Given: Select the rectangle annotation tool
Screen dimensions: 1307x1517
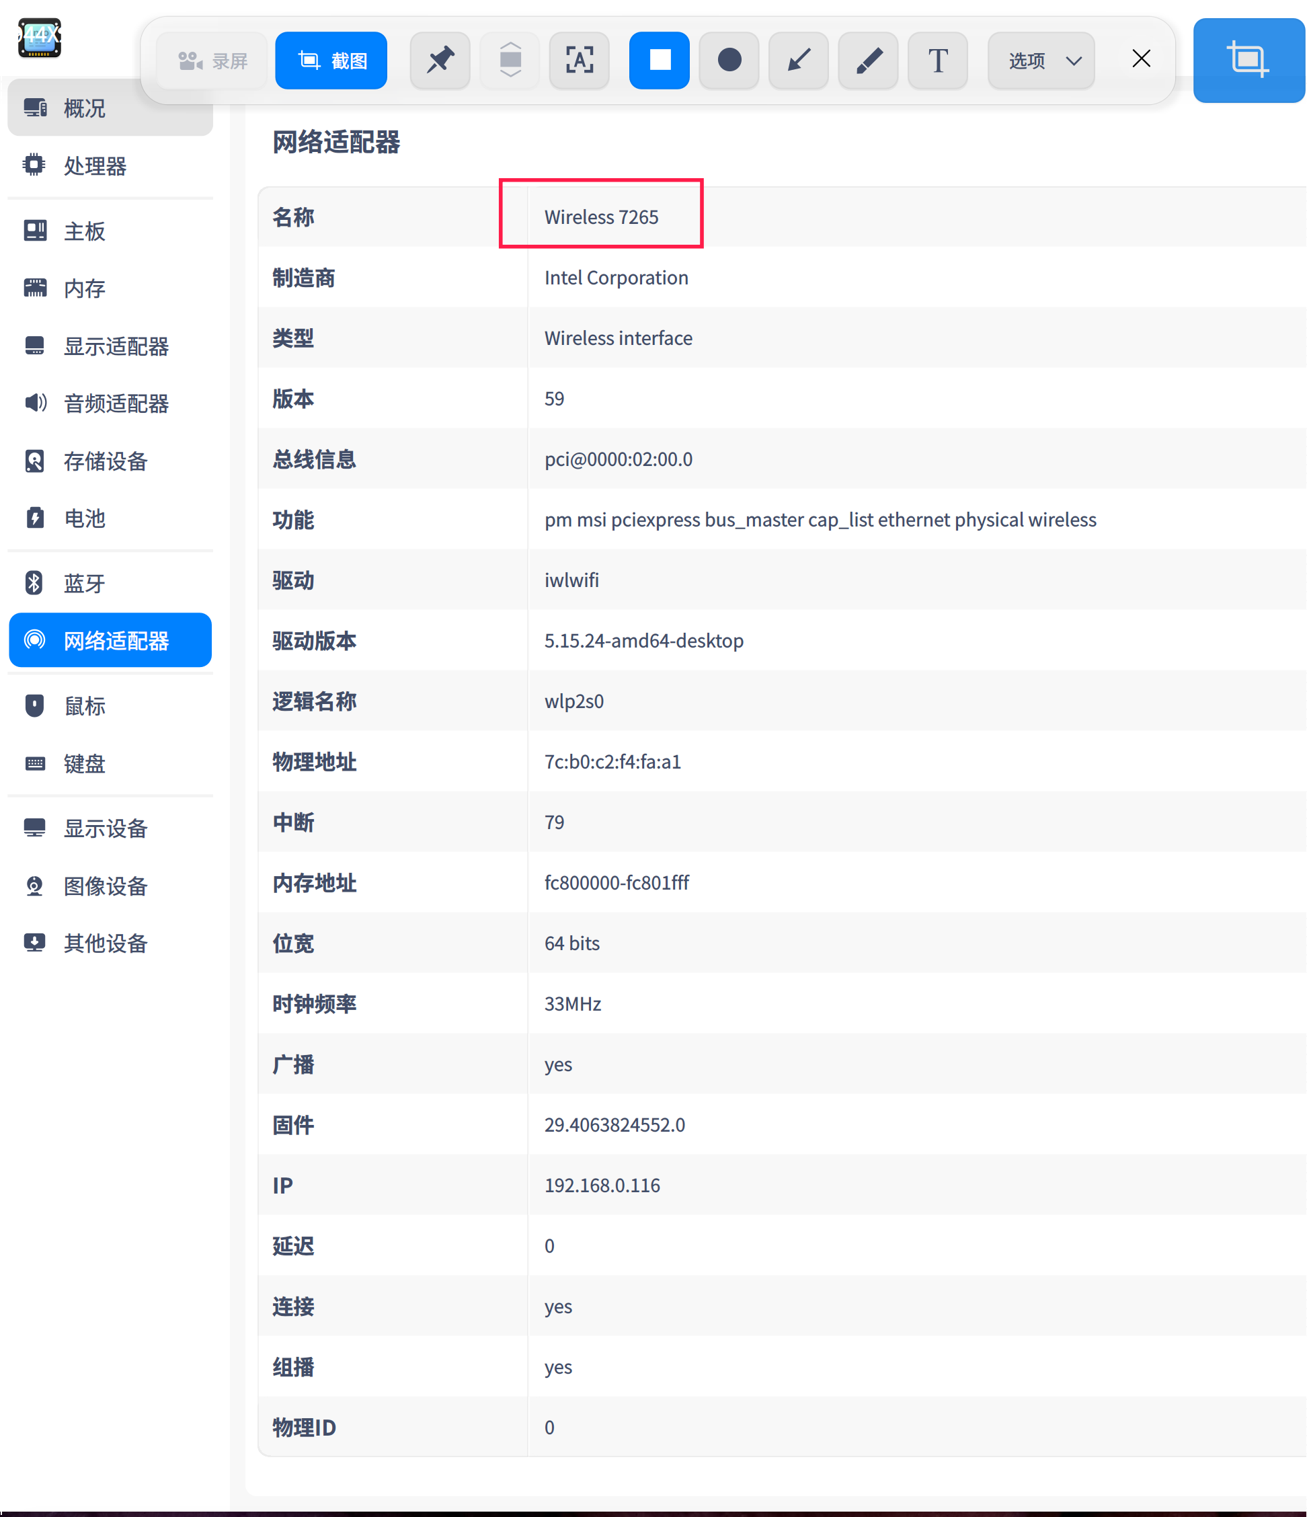Looking at the screenshot, I should point(658,60).
